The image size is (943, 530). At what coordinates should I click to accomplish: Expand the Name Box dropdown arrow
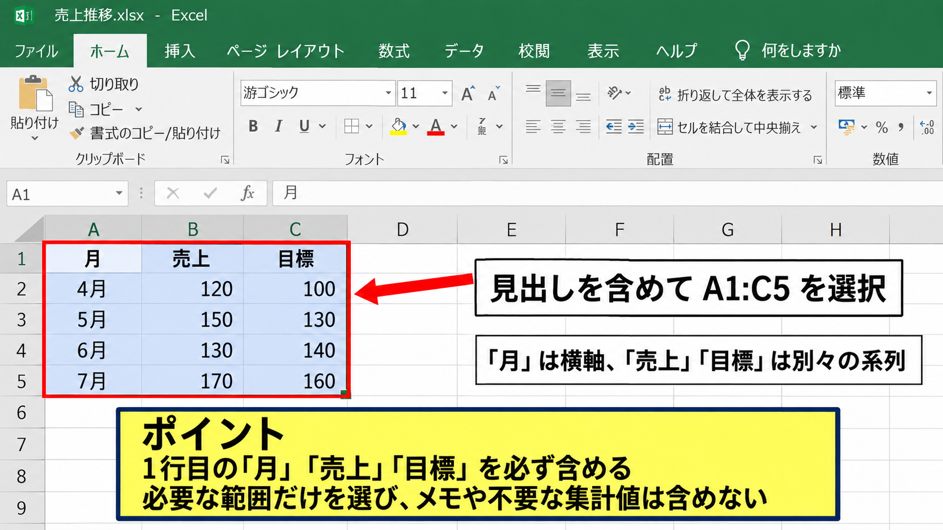point(119,193)
